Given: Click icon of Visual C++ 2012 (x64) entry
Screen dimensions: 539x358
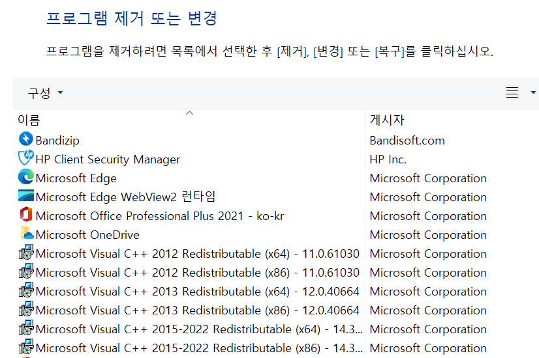Looking at the screenshot, I should point(26,252).
